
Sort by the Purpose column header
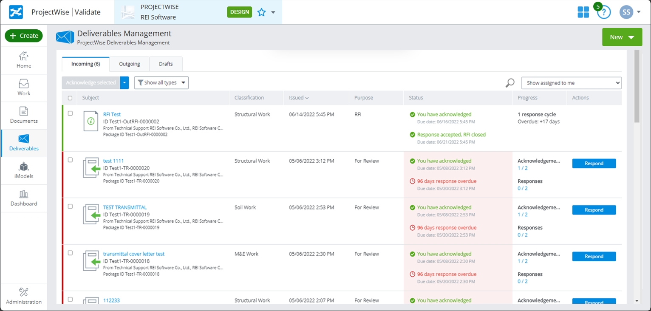tap(364, 98)
